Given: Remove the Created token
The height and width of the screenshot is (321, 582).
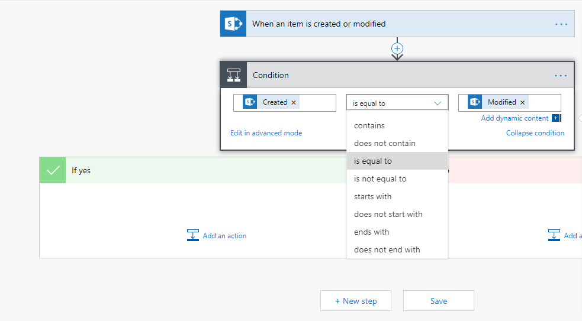Looking at the screenshot, I should pos(294,103).
